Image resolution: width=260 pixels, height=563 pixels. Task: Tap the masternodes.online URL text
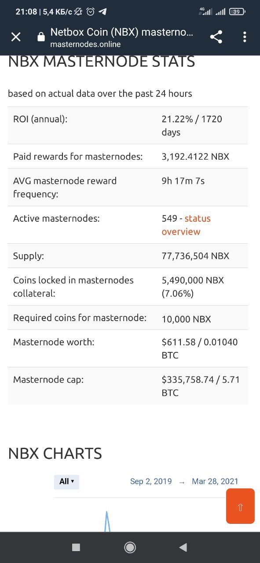coord(85,44)
